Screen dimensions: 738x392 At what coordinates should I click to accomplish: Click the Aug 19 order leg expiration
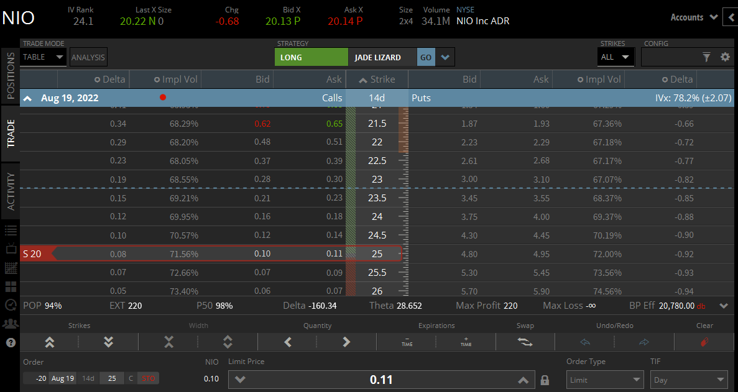pyautogui.click(x=63, y=378)
